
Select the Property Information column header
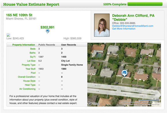(x=24, y=45)
